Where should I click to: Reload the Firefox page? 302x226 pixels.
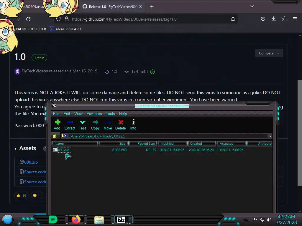click(x=28, y=19)
